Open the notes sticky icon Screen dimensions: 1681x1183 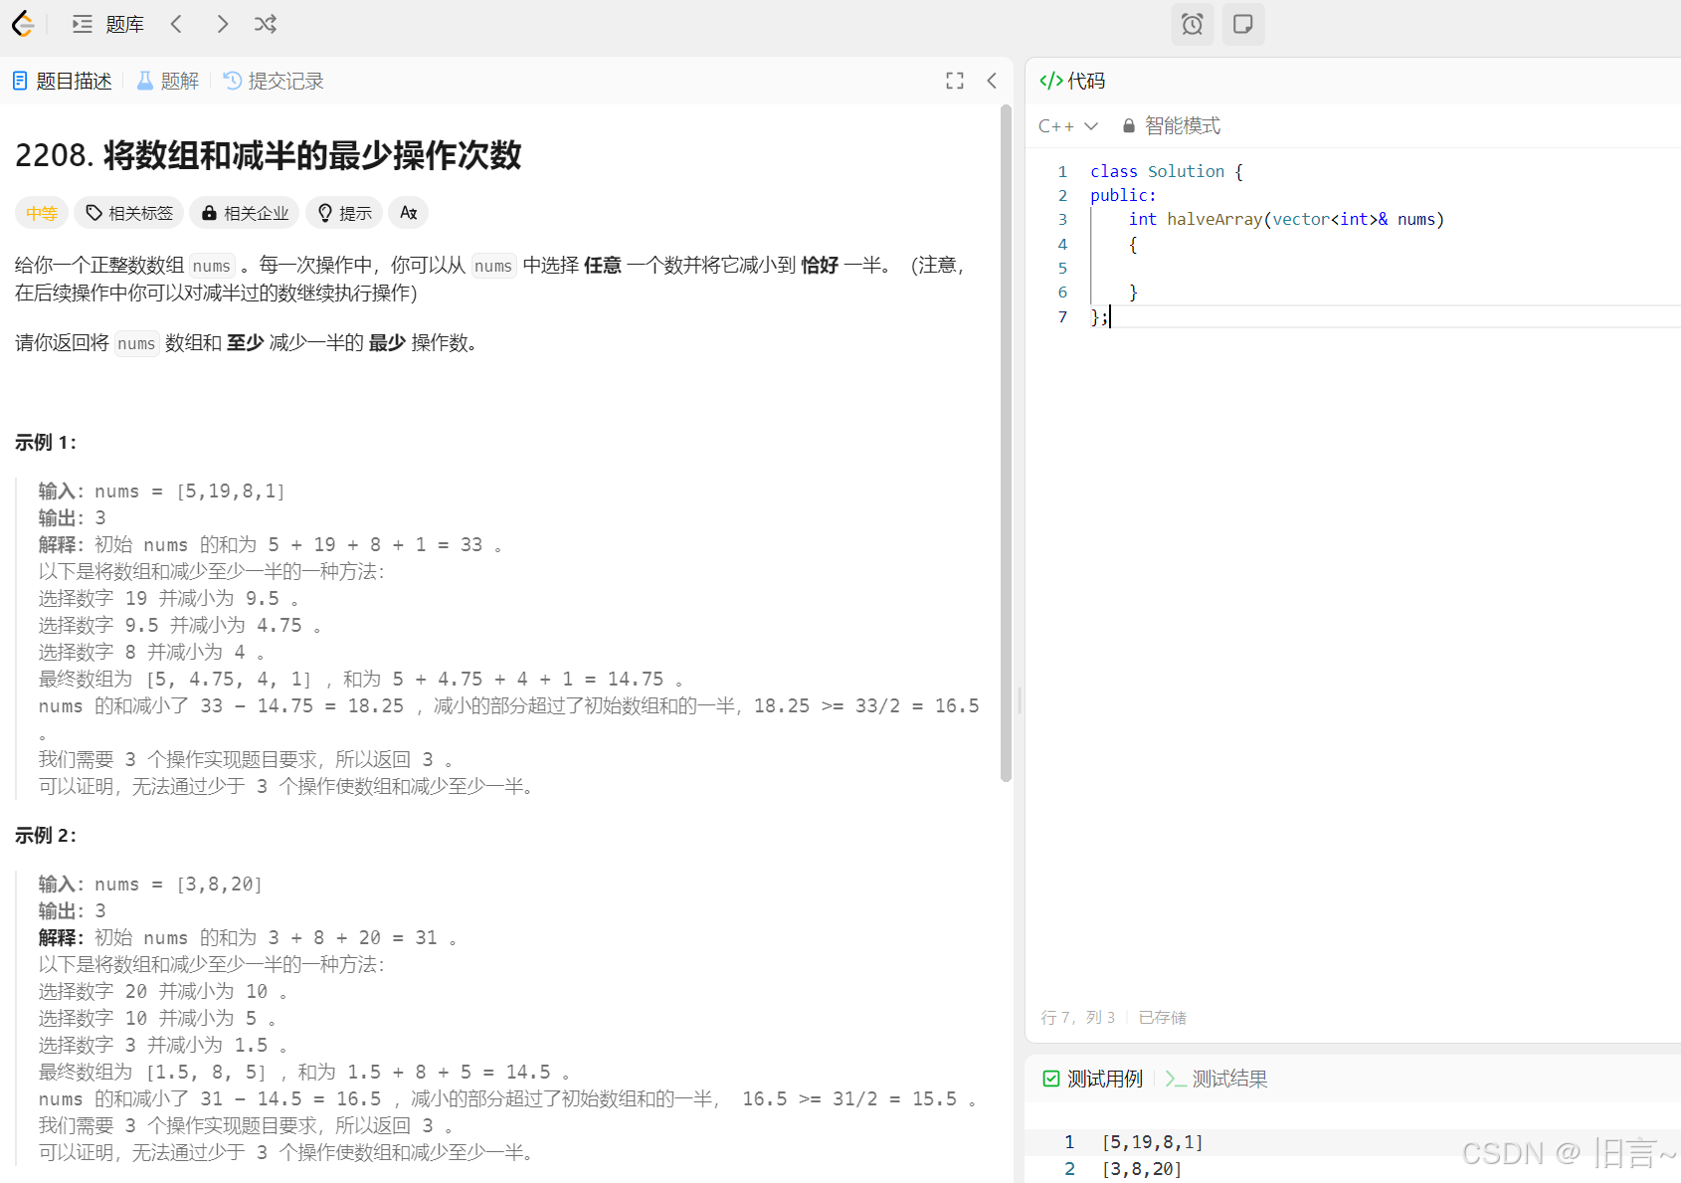1242,24
